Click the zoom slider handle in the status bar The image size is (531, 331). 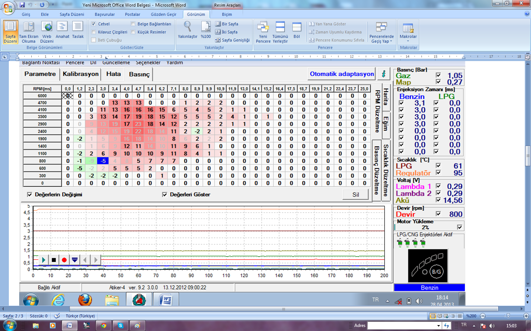[508, 316]
